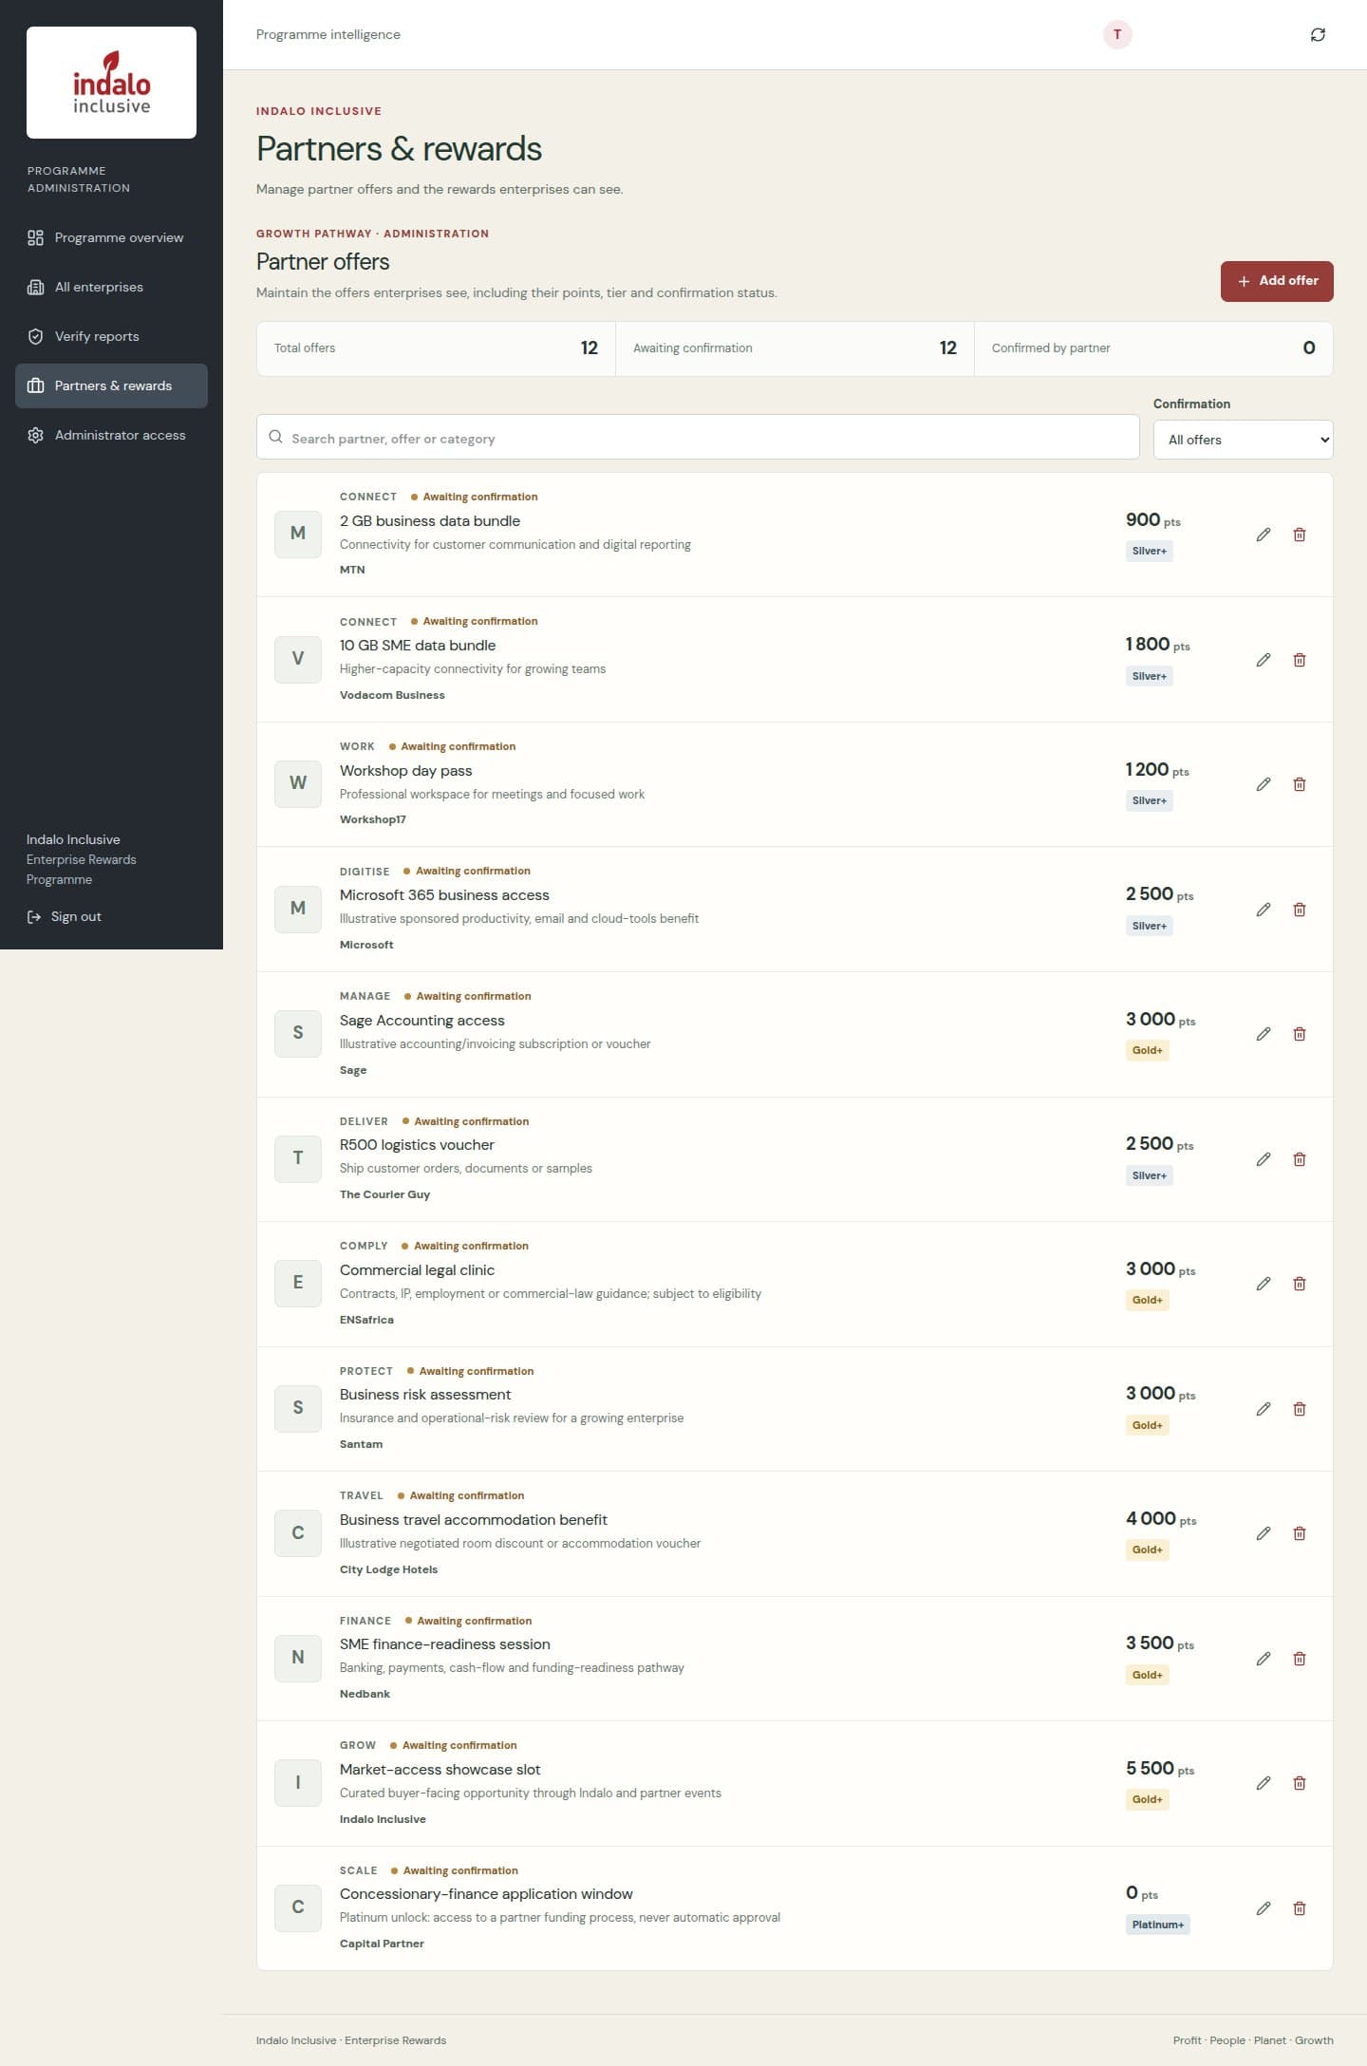Open the T user avatar

click(1117, 35)
